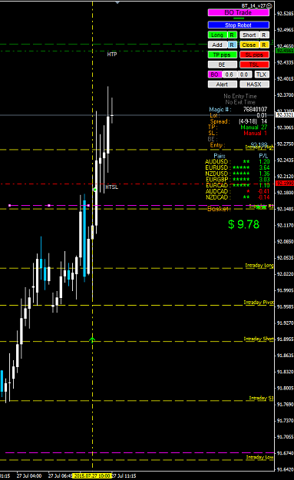Click the green up-arrow entry marker
Viewport: 294px width, 480px height.
click(x=92, y=339)
